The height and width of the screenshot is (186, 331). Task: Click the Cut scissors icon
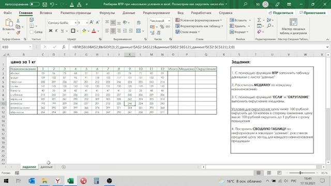click(18, 21)
